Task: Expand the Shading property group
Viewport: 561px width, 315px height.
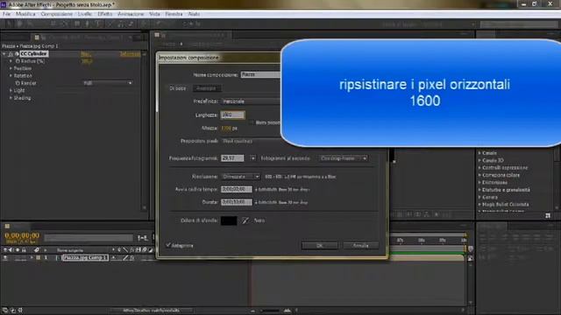Action: [x=11, y=98]
